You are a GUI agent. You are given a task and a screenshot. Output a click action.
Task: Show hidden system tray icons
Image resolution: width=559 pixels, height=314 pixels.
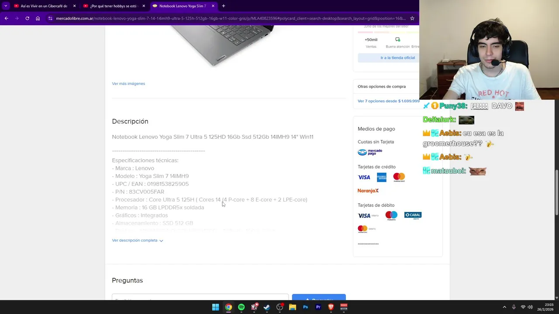(x=504, y=307)
